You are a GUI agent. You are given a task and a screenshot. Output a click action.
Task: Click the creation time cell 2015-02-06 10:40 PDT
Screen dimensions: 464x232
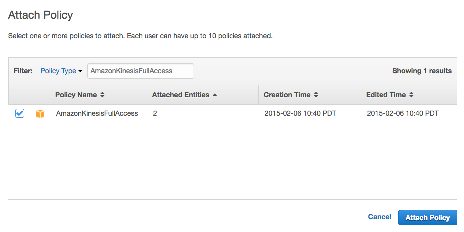pyautogui.click(x=300, y=113)
